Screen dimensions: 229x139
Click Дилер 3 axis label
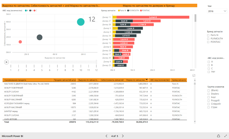click(107, 32)
